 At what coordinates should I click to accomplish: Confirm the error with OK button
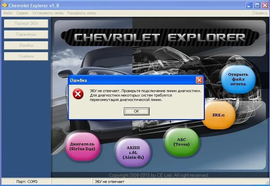click(137, 111)
